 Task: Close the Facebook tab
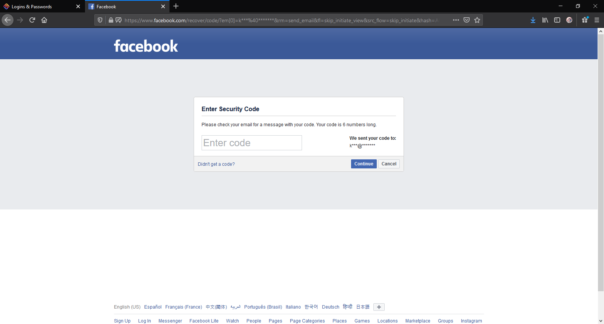(x=163, y=6)
